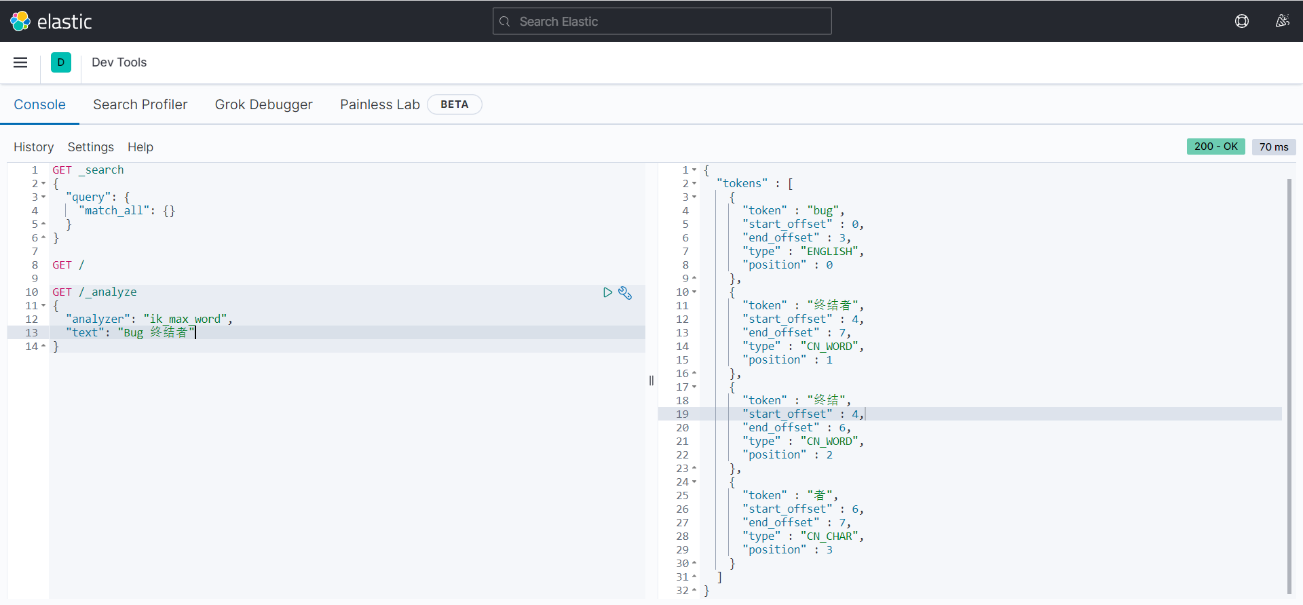Click the "position" : 3 output line
This screenshot has height=605, width=1303.
coord(788,550)
